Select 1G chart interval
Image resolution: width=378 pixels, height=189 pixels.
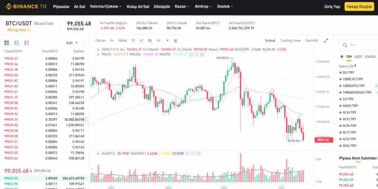click(x=150, y=41)
